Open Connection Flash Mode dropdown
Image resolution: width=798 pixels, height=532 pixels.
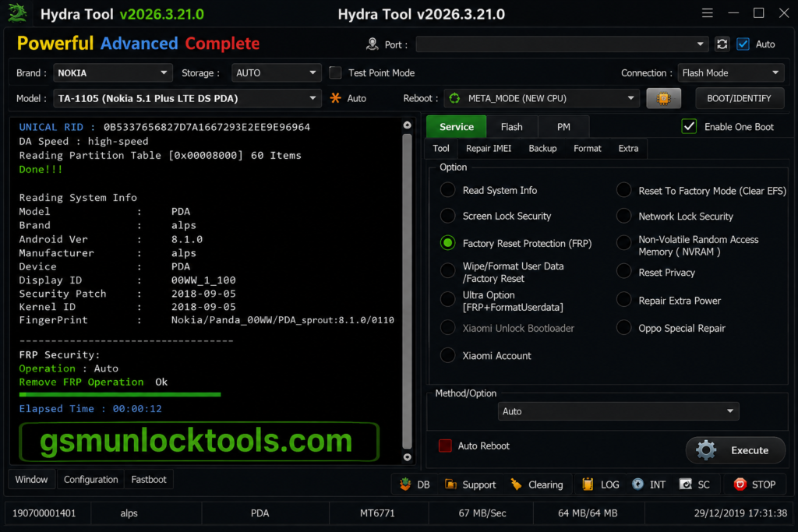(730, 72)
